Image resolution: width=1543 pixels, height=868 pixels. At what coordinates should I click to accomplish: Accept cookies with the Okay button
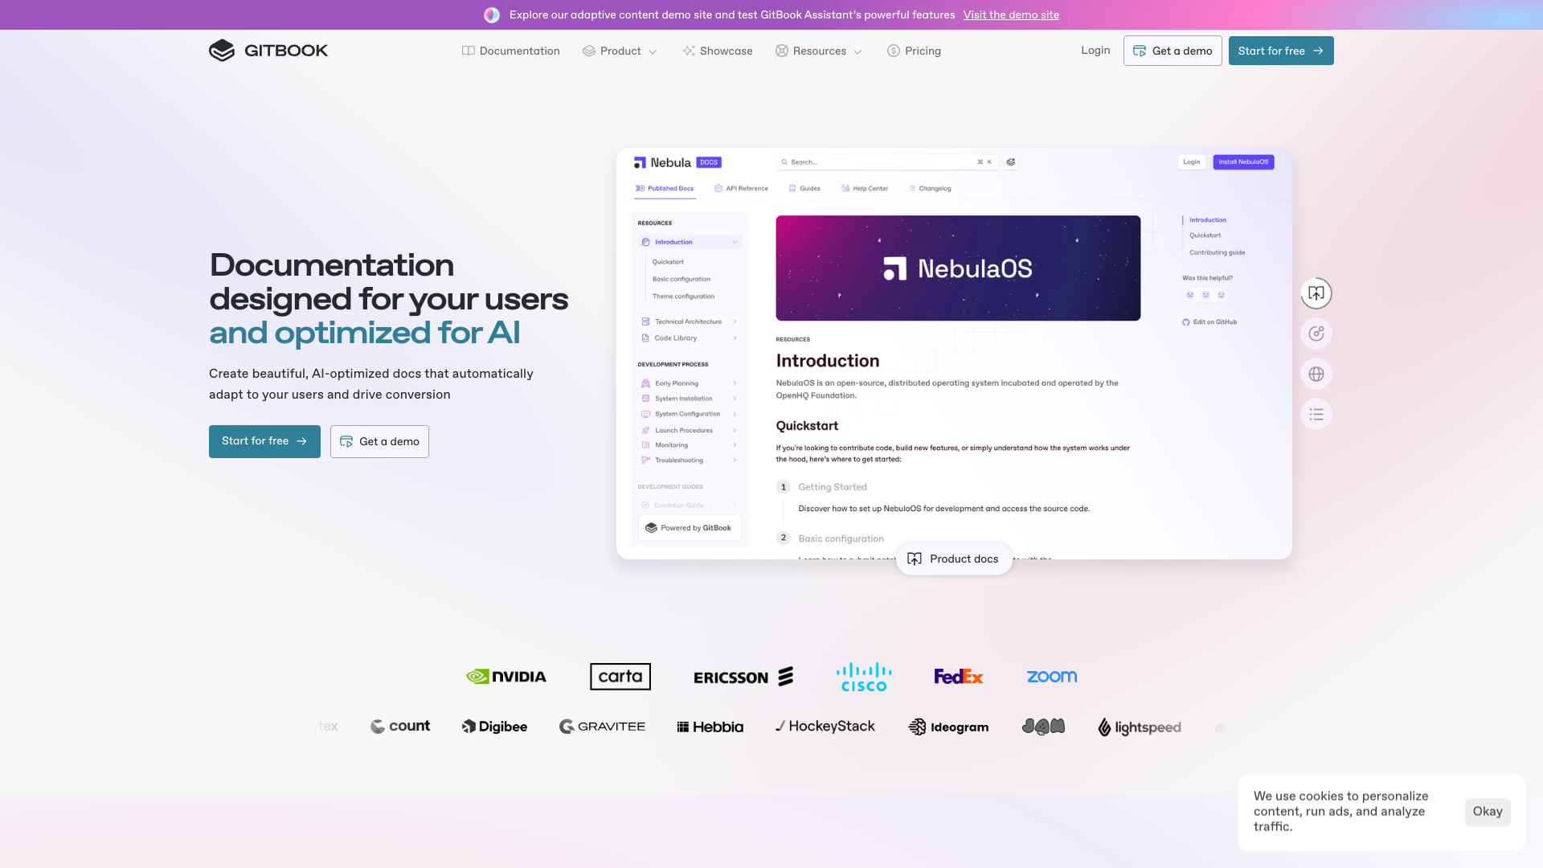[x=1487, y=812]
